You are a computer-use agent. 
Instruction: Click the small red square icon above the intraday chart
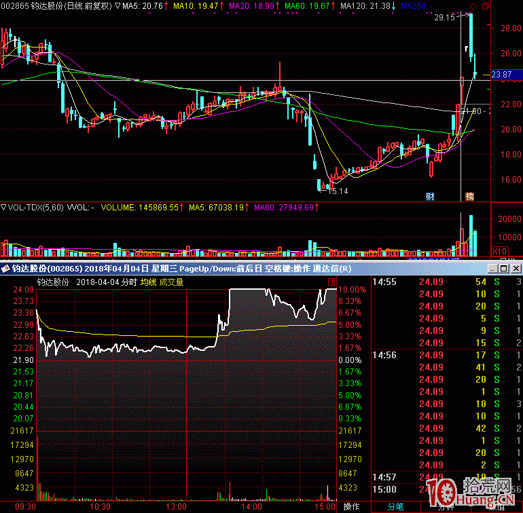pyautogui.click(x=331, y=282)
